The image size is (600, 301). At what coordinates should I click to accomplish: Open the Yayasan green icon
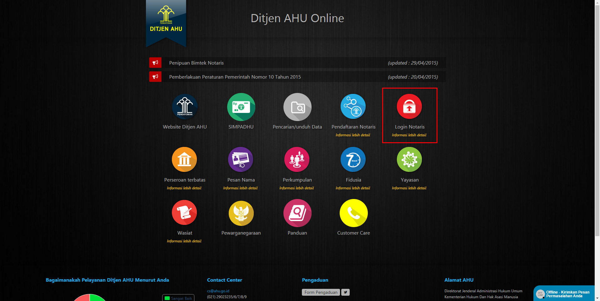click(409, 160)
